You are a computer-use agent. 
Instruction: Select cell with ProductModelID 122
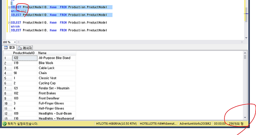point(25,58)
